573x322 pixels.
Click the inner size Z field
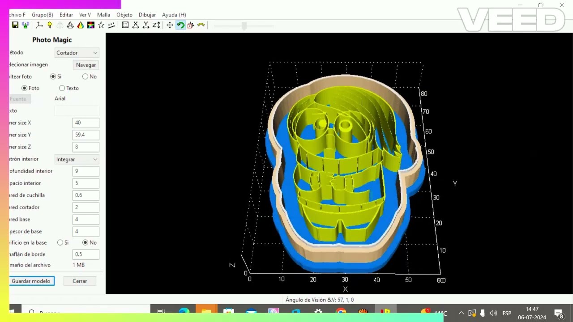tap(86, 147)
